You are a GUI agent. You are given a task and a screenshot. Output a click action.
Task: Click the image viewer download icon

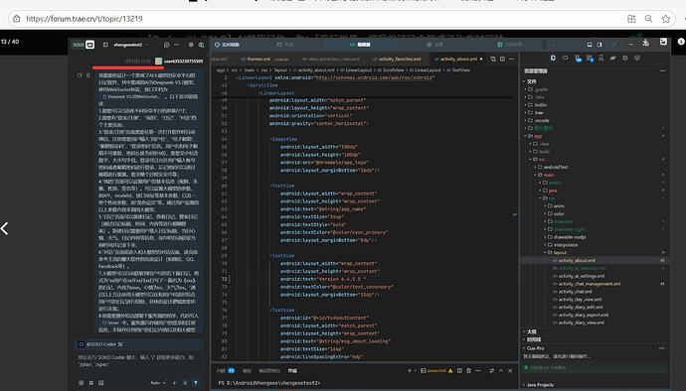(x=646, y=43)
